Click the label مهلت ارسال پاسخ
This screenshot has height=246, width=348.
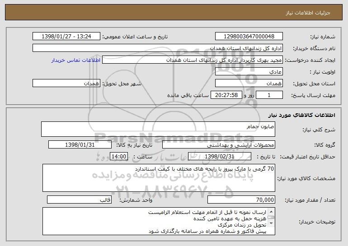pyautogui.click(x=313, y=96)
